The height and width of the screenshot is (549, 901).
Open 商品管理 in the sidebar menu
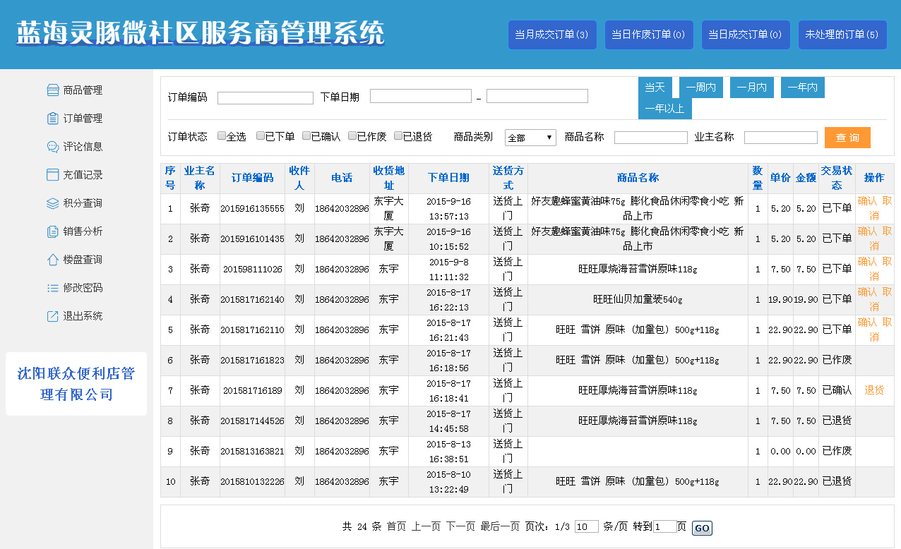(83, 90)
